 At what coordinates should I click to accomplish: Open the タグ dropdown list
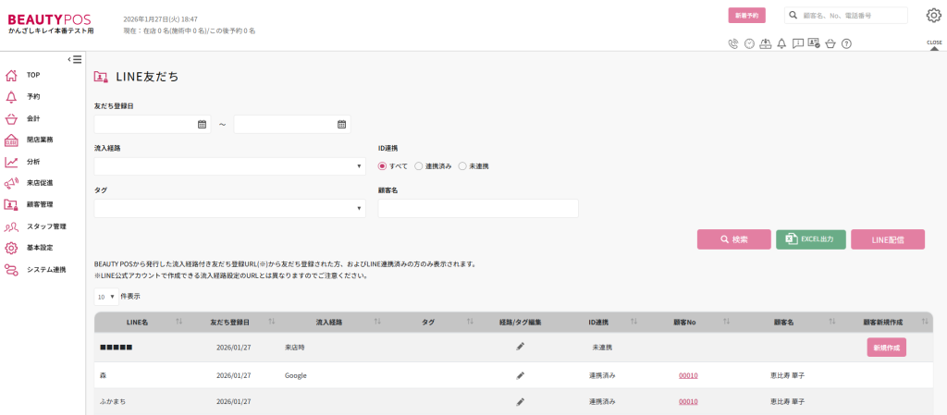click(x=229, y=209)
